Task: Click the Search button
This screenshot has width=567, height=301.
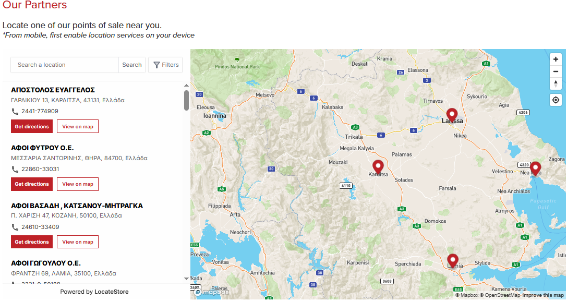Action: pos(132,65)
